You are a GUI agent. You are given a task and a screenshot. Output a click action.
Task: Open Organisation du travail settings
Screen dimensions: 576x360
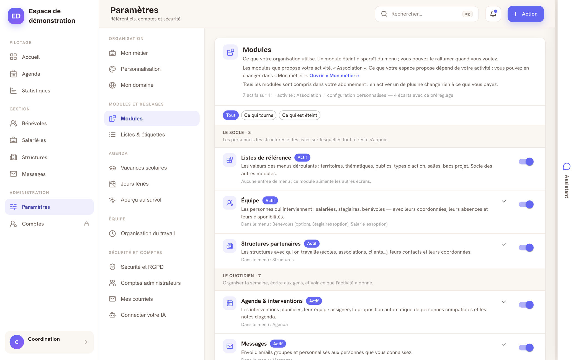[x=152, y=233]
